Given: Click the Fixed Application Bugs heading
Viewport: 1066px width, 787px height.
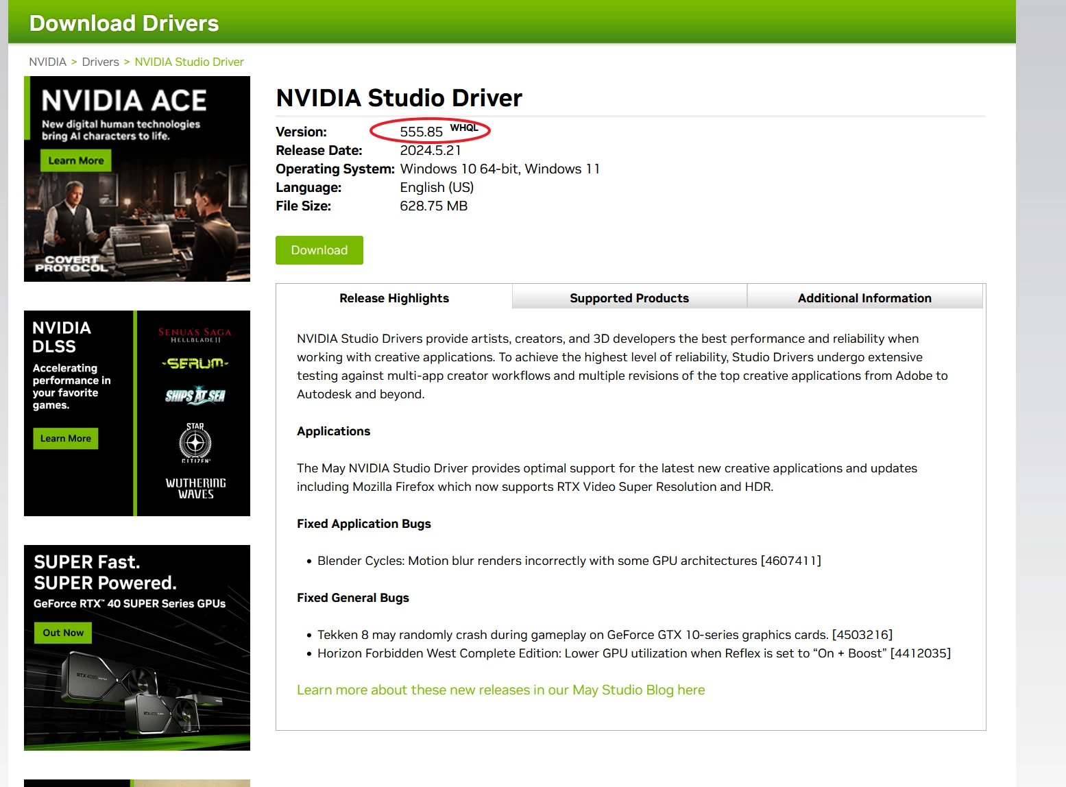Looking at the screenshot, I should coord(364,524).
